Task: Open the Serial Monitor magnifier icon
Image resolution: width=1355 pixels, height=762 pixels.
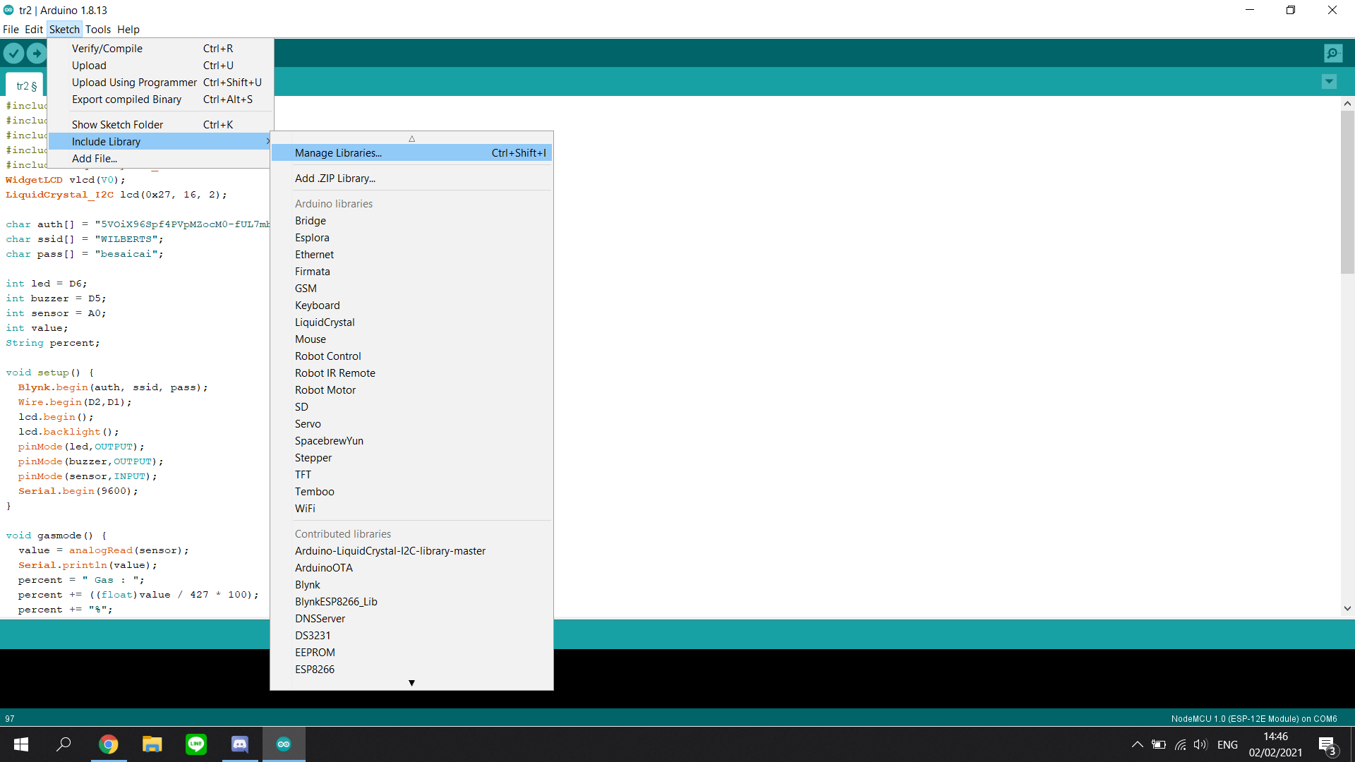Action: pos(1332,53)
